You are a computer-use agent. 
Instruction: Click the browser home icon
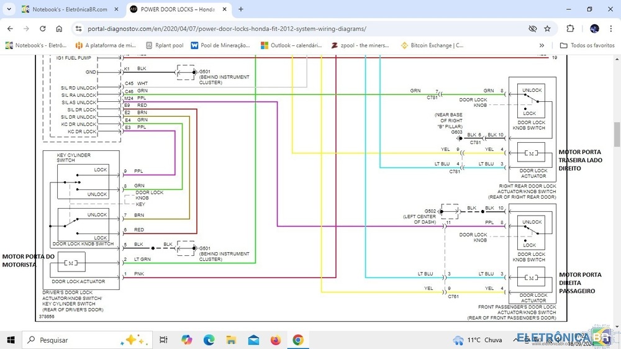[x=59, y=29]
